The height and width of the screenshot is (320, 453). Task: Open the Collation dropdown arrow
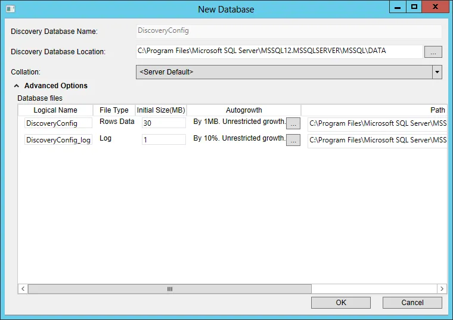[x=437, y=72]
